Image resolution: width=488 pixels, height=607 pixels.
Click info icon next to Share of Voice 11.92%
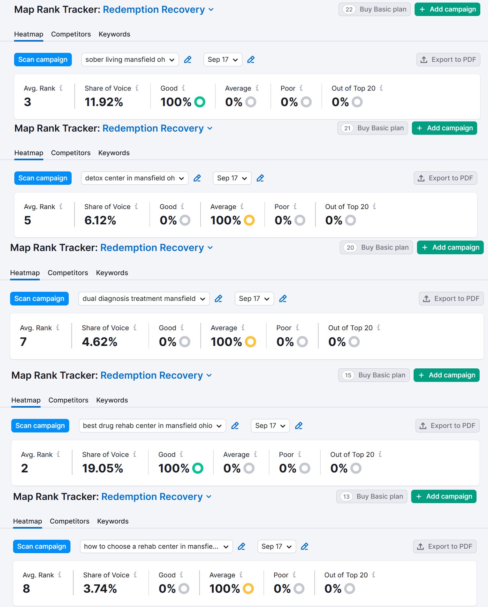137,88
